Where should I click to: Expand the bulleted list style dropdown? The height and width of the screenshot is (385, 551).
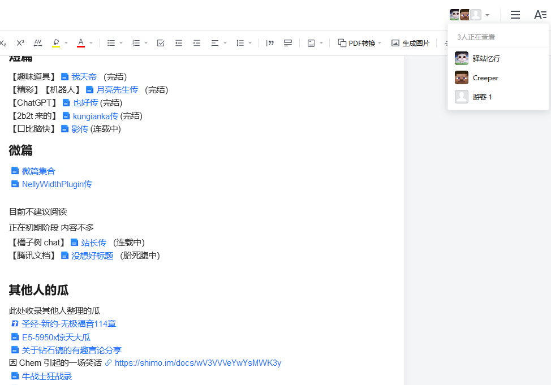pyautogui.click(x=121, y=43)
